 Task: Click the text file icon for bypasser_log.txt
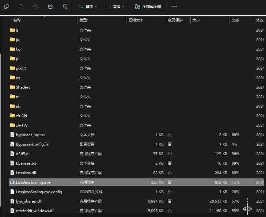click(x=12, y=135)
